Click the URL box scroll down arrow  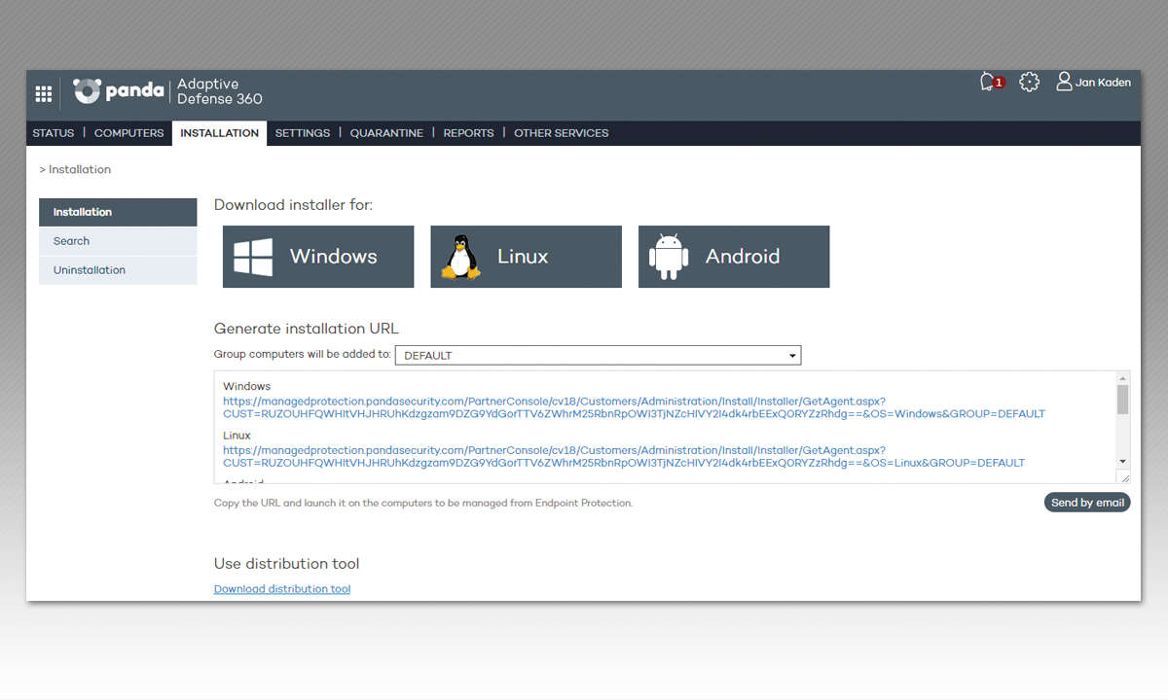(x=1123, y=461)
